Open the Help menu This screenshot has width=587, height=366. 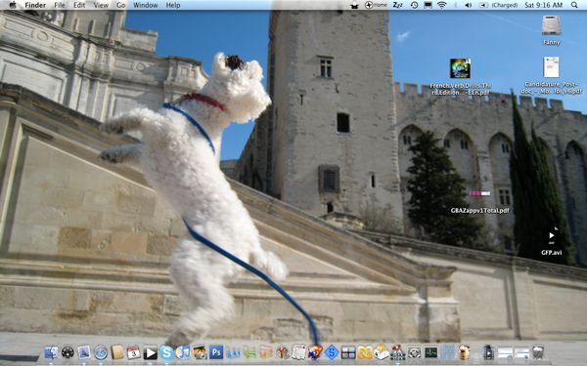pyautogui.click(x=173, y=5)
